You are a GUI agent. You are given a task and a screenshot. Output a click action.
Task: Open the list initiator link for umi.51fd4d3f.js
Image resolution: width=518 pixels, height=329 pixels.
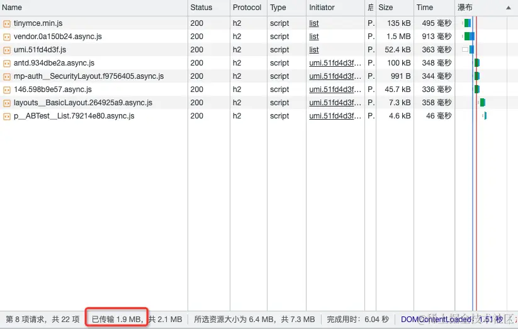[314, 50]
